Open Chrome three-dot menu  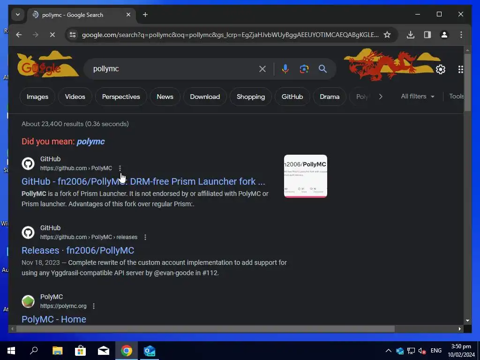(x=461, y=35)
